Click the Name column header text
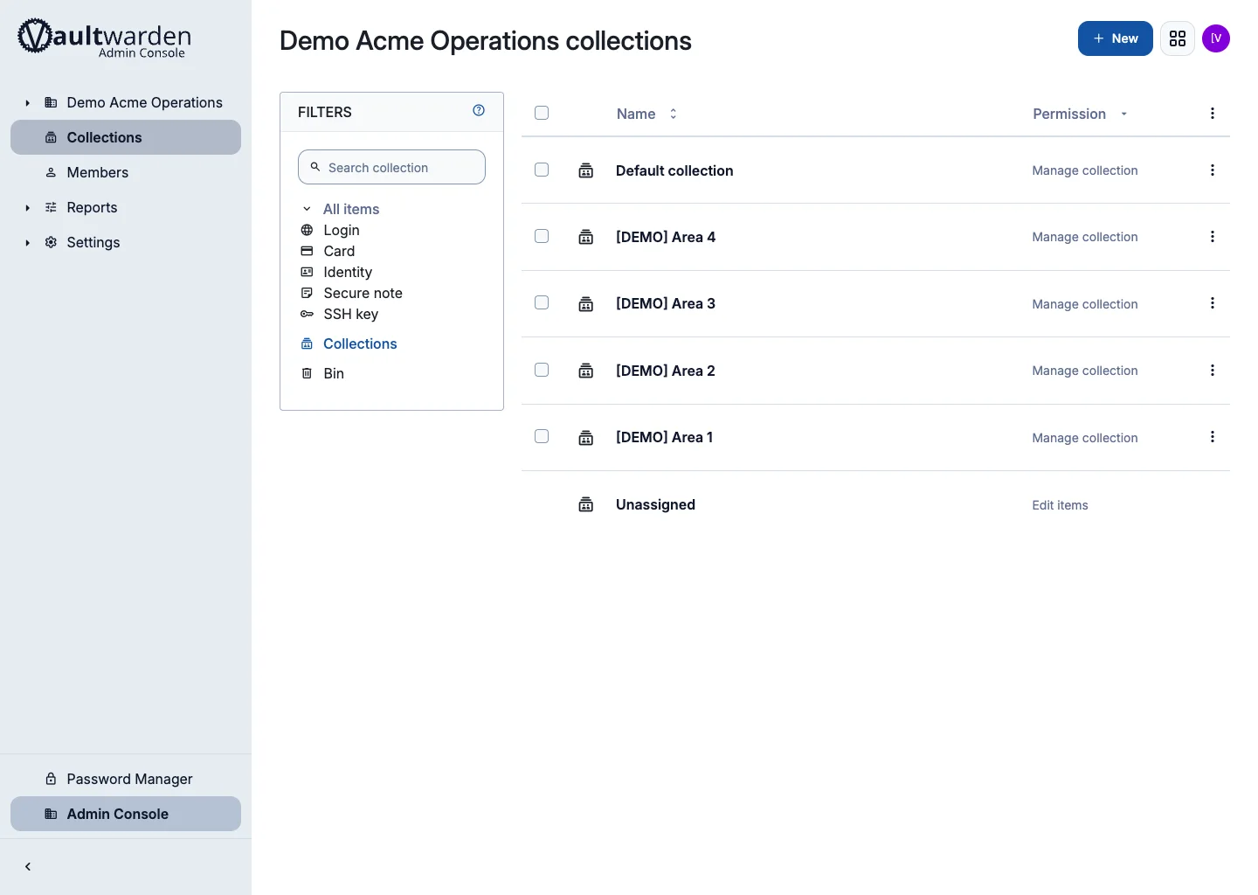Image resolution: width=1258 pixels, height=895 pixels. click(x=636, y=114)
